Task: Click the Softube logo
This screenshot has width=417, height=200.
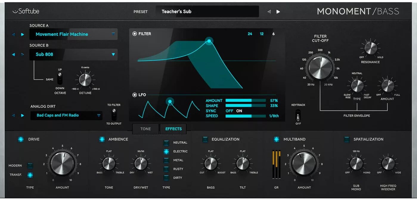Action: [26, 11]
